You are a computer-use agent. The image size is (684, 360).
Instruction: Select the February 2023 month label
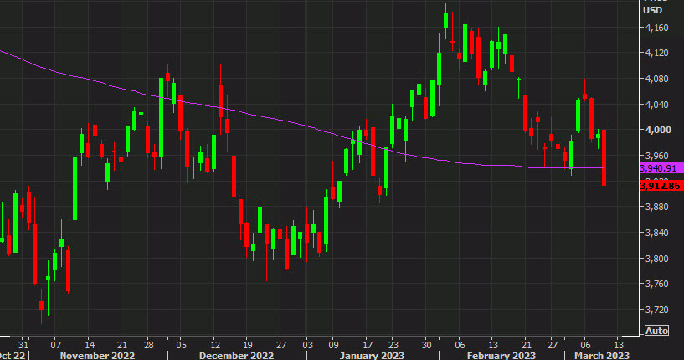[501, 355]
